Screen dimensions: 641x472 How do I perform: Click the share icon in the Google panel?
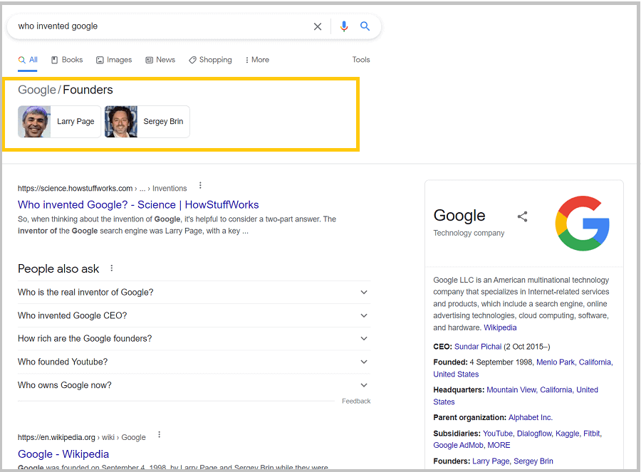(523, 216)
